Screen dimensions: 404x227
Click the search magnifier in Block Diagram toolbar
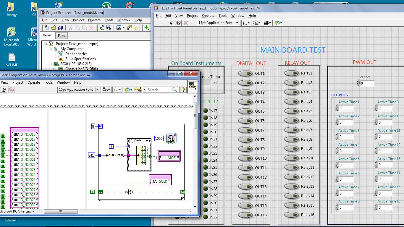tap(174, 90)
